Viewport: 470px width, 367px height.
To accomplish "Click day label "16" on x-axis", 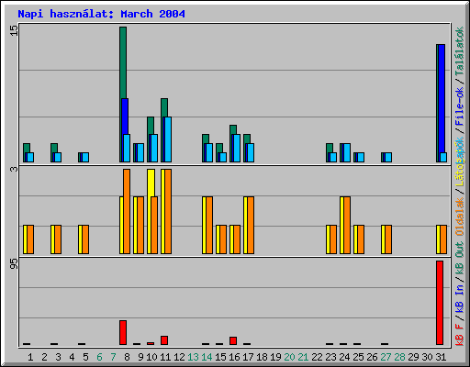I will tap(234, 357).
